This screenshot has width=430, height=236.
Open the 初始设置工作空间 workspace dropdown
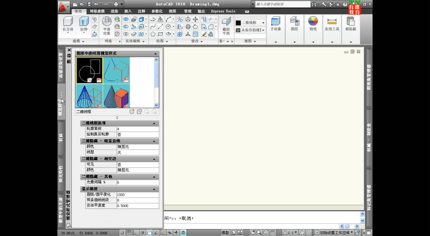coord(334,233)
